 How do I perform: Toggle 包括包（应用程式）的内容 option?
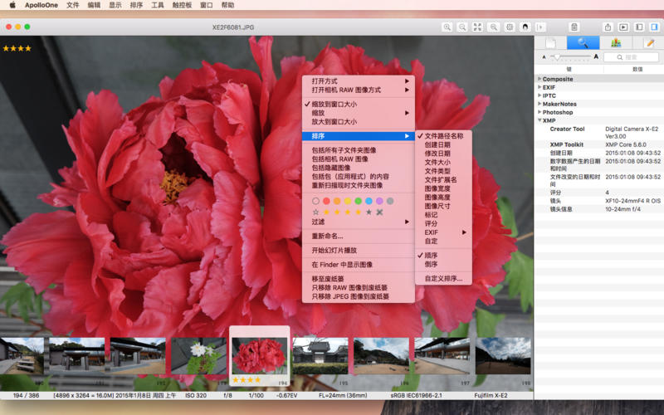359,177
